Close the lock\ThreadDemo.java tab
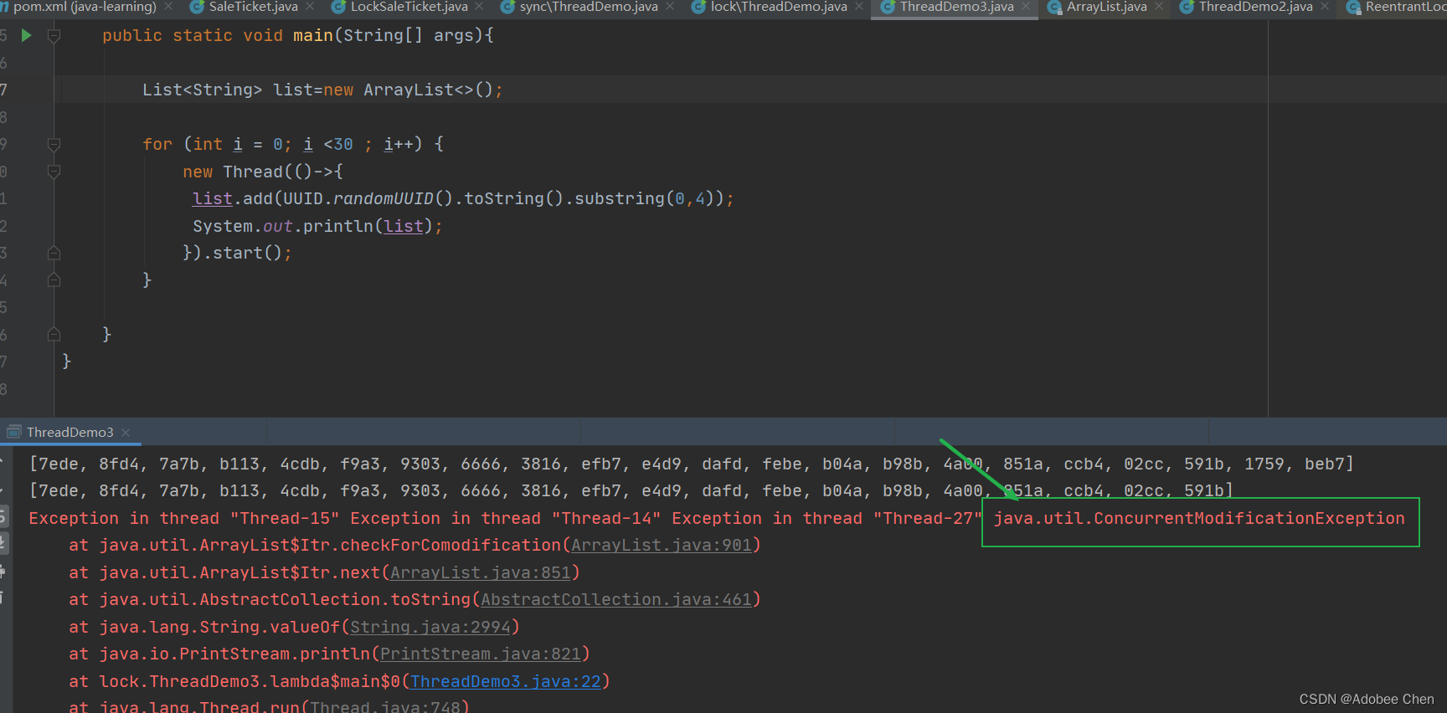Image resolution: width=1447 pixels, height=713 pixels. (x=859, y=7)
